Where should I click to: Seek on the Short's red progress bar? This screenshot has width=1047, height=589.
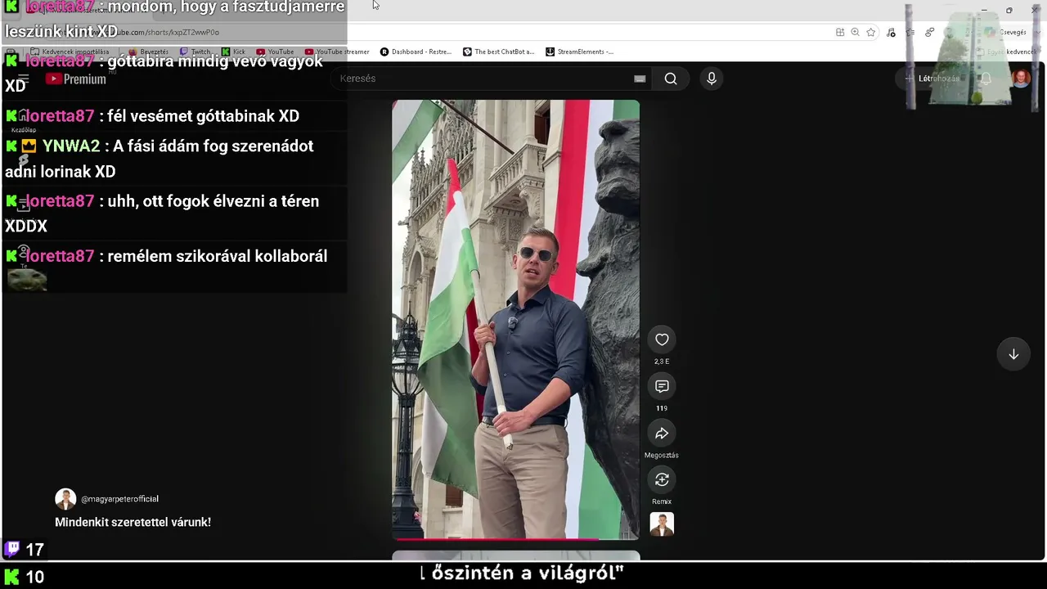point(515,538)
